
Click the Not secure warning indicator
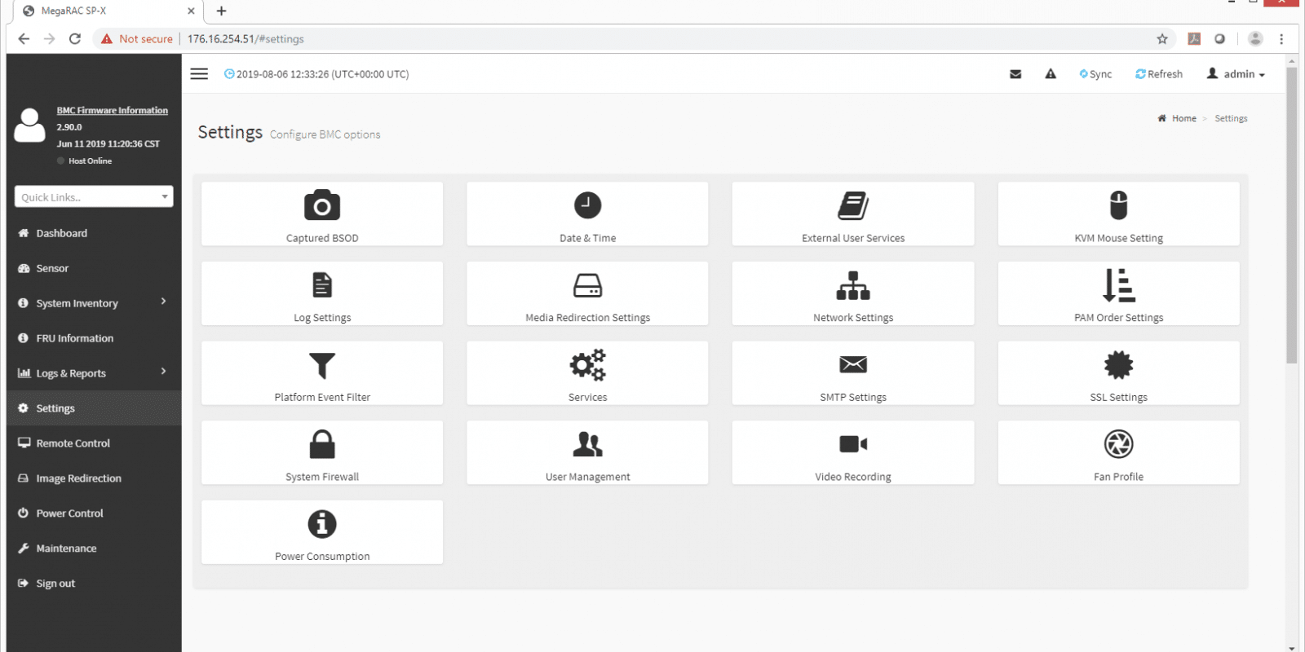coord(137,38)
